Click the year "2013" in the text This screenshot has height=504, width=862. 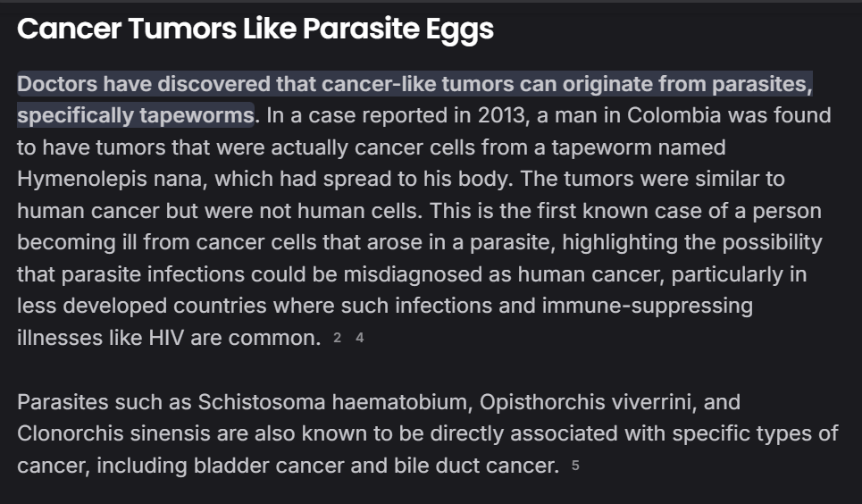click(x=502, y=116)
